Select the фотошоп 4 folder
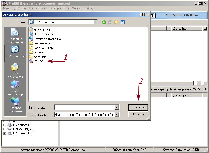Screen dimensions: 209x153 pos(39,57)
